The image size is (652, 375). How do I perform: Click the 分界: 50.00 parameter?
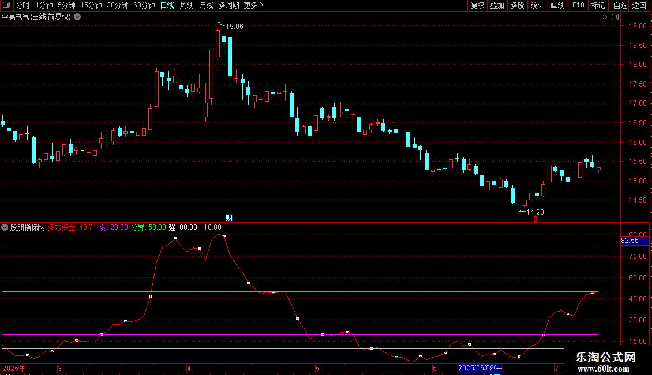(148, 227)
